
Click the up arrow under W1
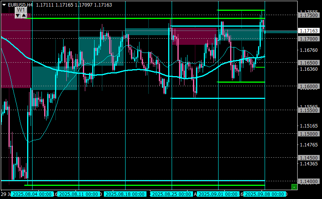click(x=24, y=15)
